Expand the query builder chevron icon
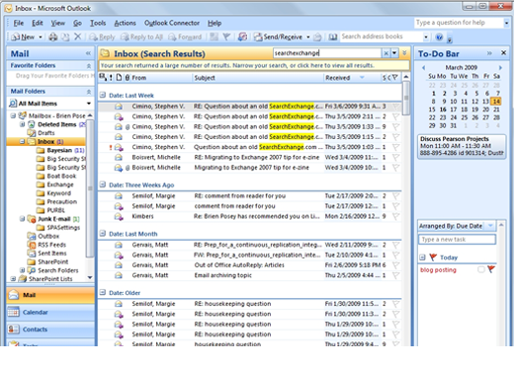The height and width of the screenshot is (367, 518). click(404, 53)
